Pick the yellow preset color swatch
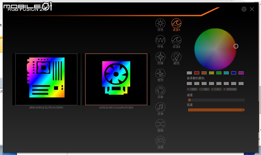This screenshot has height=155, width=261. 211,73
